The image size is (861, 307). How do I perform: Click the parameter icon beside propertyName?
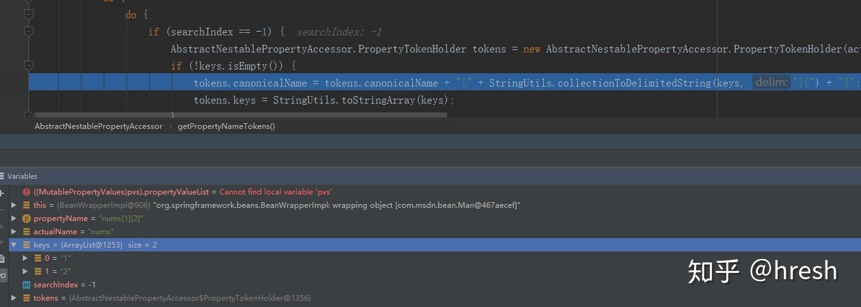(x=27, y=219)
